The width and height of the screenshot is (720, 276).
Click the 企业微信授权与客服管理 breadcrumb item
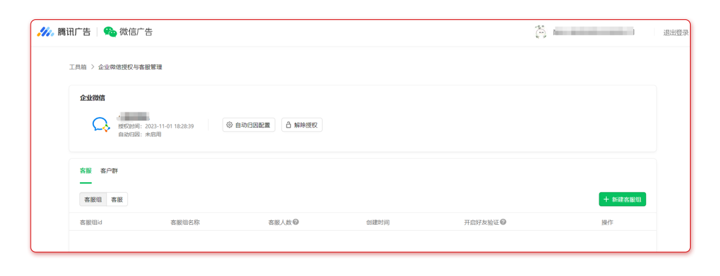130,67
